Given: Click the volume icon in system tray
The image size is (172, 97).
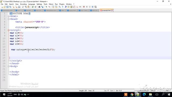Looking at the screenshot, I should [x=22, y=95].
